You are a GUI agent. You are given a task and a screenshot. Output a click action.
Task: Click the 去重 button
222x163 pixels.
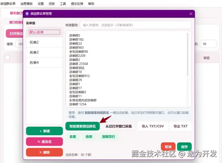[73, 136]
